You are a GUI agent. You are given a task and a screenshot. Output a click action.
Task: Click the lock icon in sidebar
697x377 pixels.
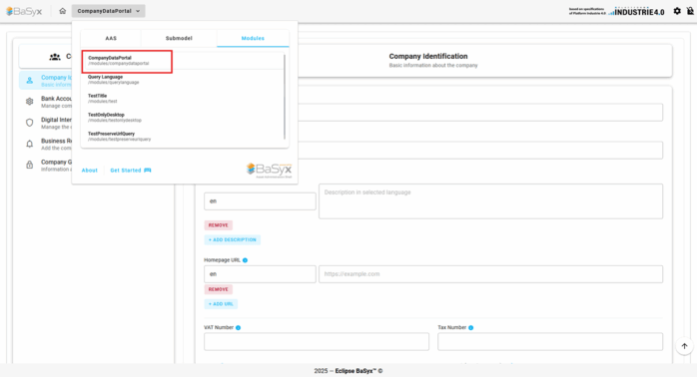(x=29, y=165)
